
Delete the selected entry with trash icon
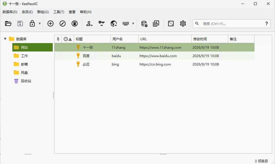[75, 24]
